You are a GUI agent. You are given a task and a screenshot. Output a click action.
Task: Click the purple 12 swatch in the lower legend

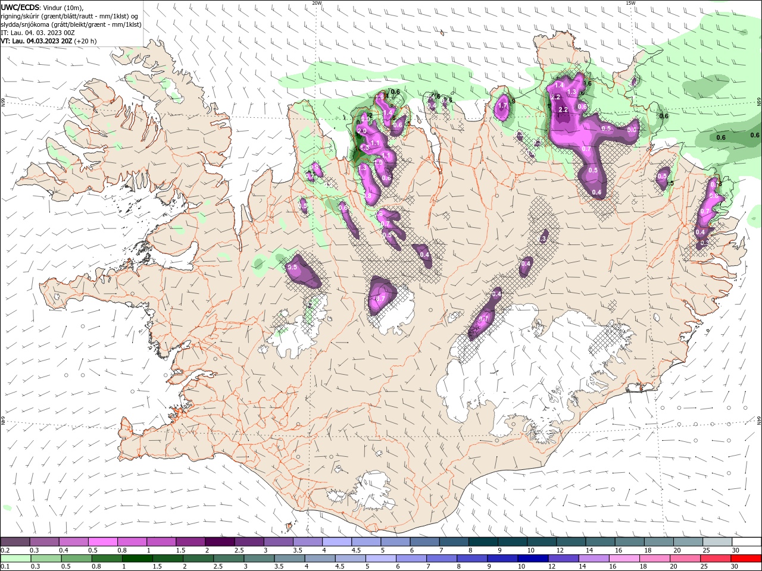pyautogui.click(x=563, y=559)
